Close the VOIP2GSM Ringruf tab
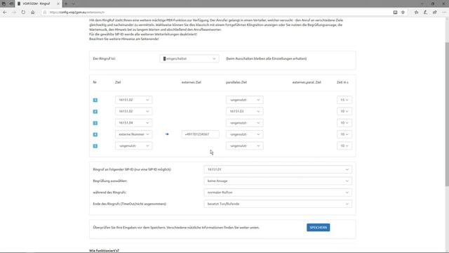Viewport: 449px width, 253px height. coord(58,4)
